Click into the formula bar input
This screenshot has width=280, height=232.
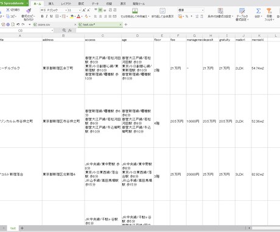(178, 31)
